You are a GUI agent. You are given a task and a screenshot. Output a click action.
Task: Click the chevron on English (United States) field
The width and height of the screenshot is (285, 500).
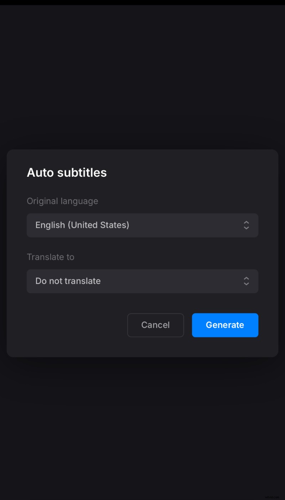tap(246, 225)
